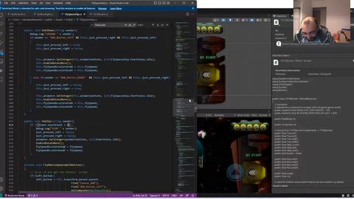Screen dimensions: 354x199
Task: Close the FlySpaceship.cs tab
Action: [85, 14]
